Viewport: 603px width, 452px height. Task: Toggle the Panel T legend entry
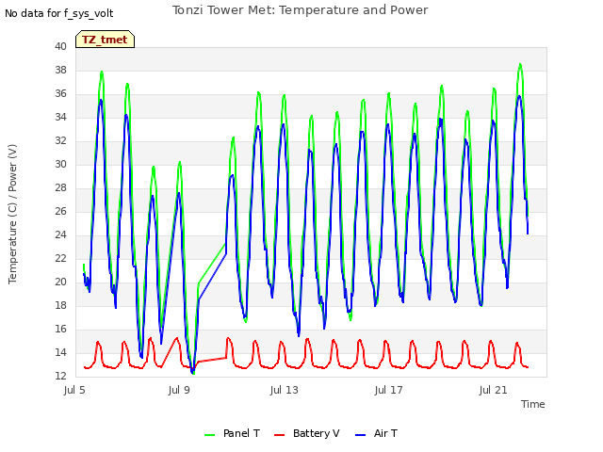[x=232, y=433]
